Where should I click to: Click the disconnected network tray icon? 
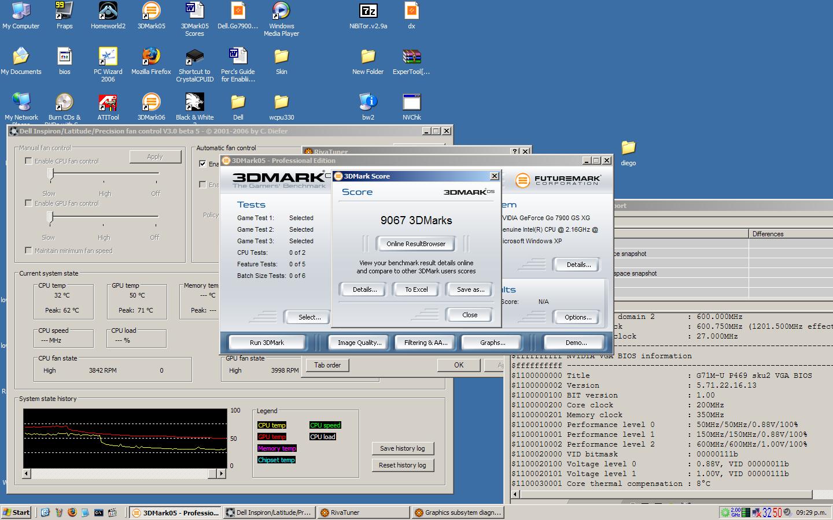[756, 512]
